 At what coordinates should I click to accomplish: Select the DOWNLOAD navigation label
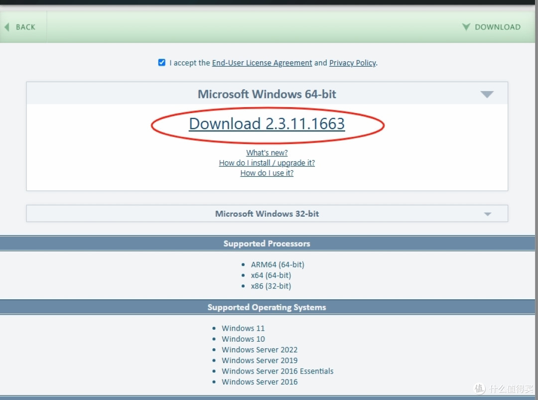(x=497, y=27)
